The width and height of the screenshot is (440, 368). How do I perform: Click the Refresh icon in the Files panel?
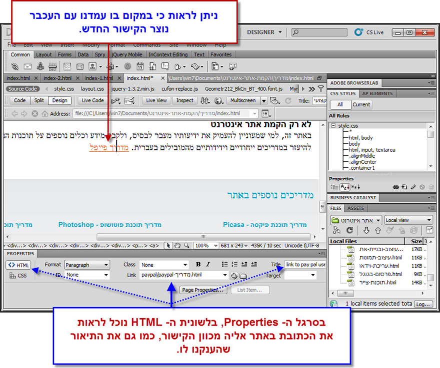[349, 230]
